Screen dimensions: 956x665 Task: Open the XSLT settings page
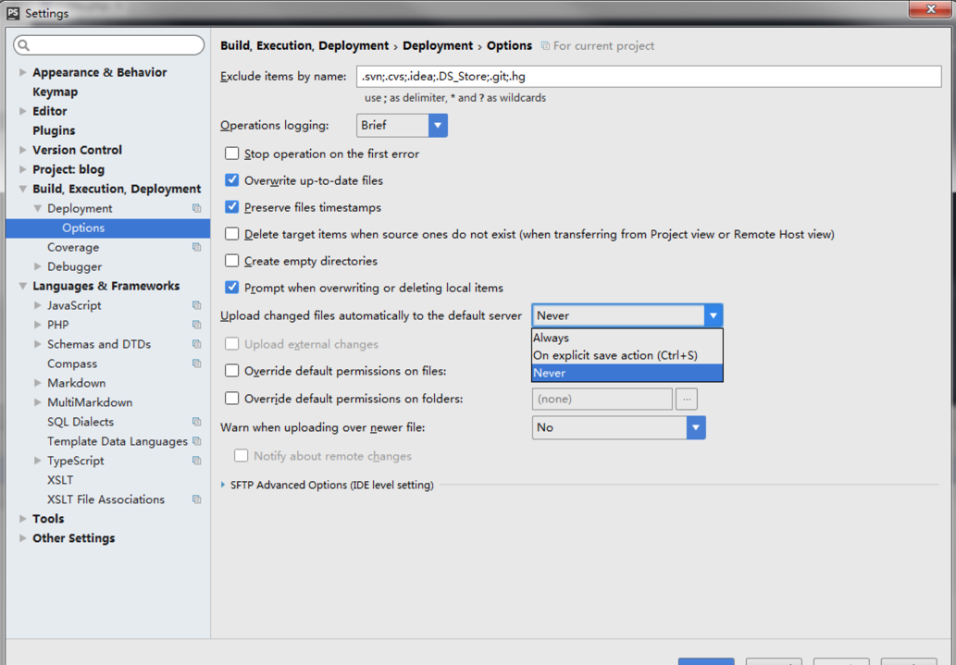tap(60, 480)
